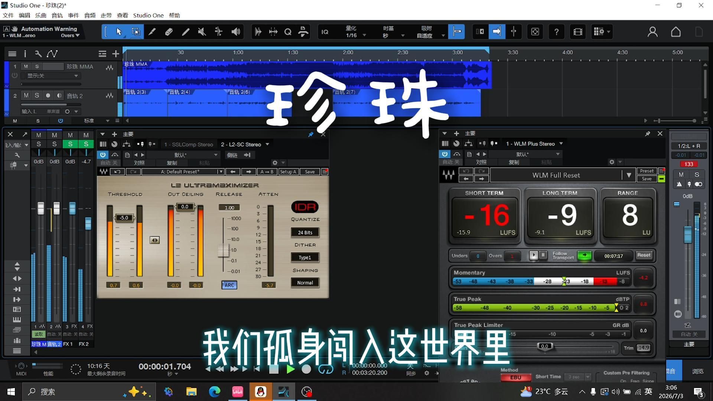Arm record on track 2 音轨 2
This screenshot has width=713, height=401.
tap(48, 95)
